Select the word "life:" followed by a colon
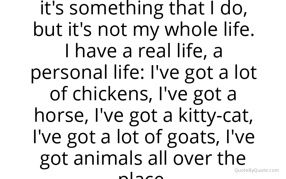The image size is (286, 179). pos(129,72)
